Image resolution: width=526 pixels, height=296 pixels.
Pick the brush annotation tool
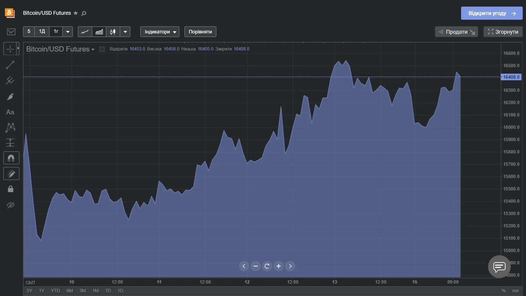coord(10,96)
